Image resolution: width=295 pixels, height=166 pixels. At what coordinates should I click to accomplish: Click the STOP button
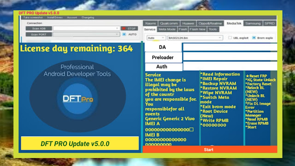coord(130,29)
